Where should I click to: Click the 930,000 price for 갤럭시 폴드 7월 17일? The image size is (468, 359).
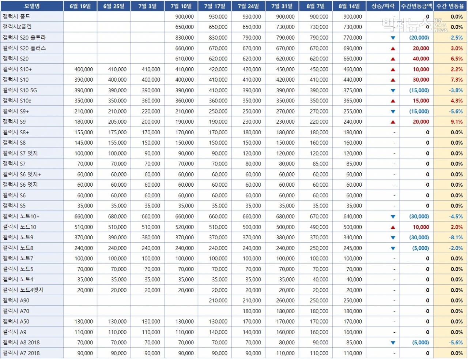pyautogui.click(x=218, y=17)
